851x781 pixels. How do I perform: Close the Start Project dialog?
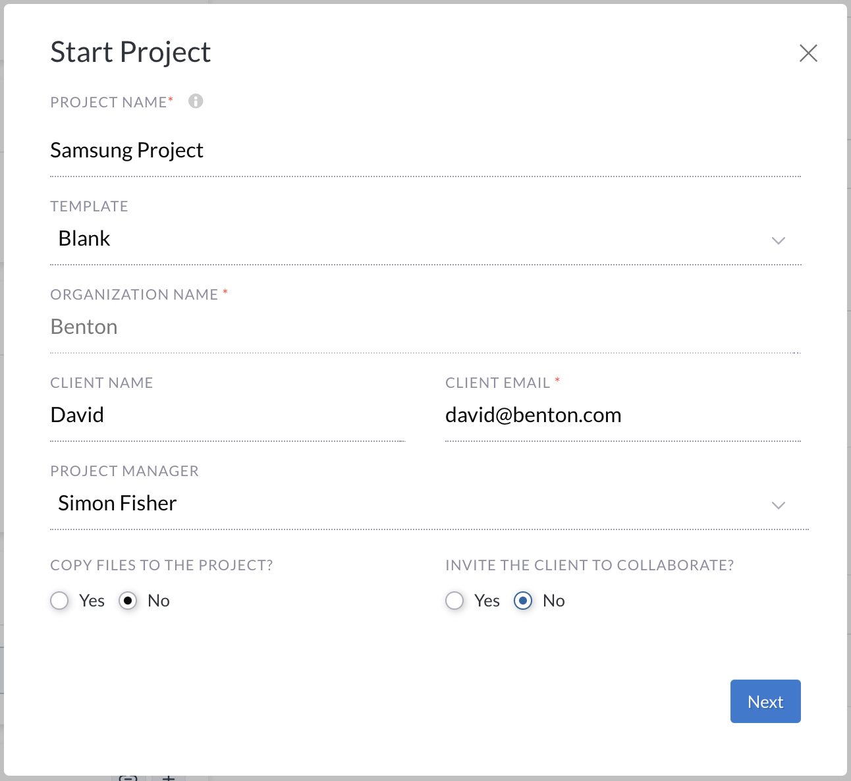point(808,53)
